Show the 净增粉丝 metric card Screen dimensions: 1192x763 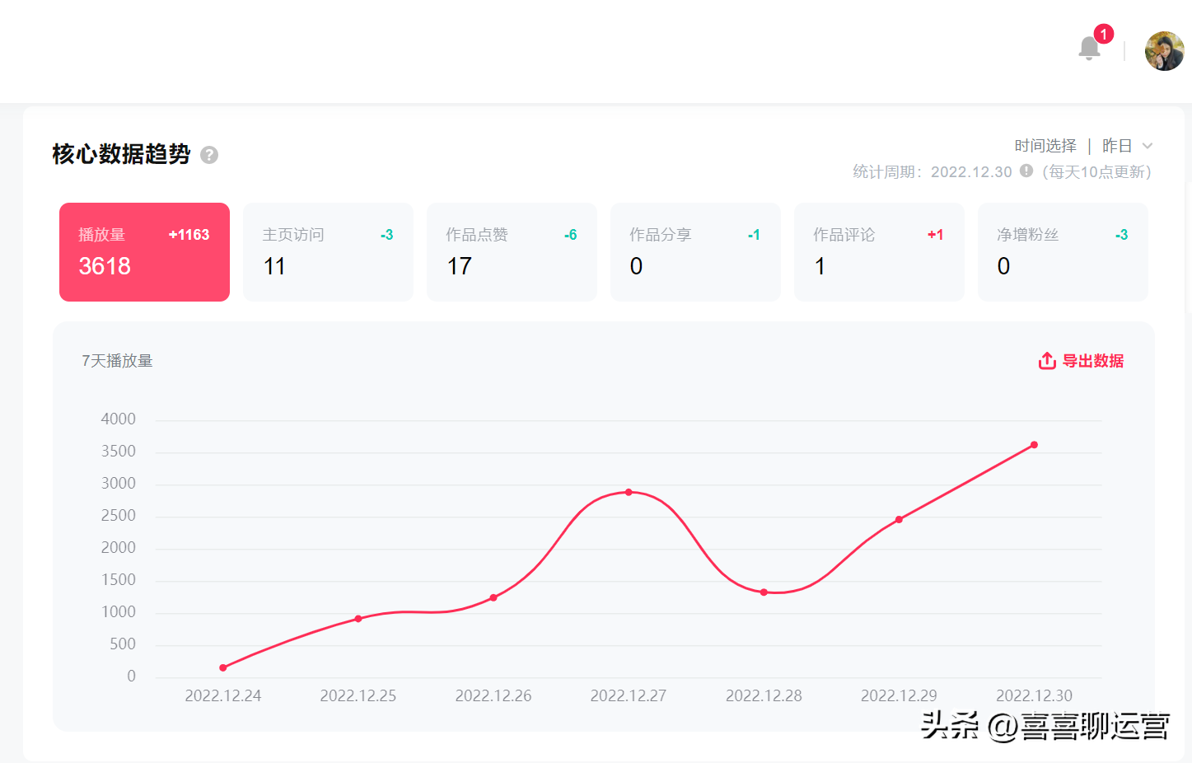[1063, 252]
